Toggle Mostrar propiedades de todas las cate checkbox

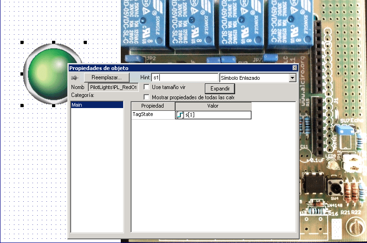coord(146,97)
